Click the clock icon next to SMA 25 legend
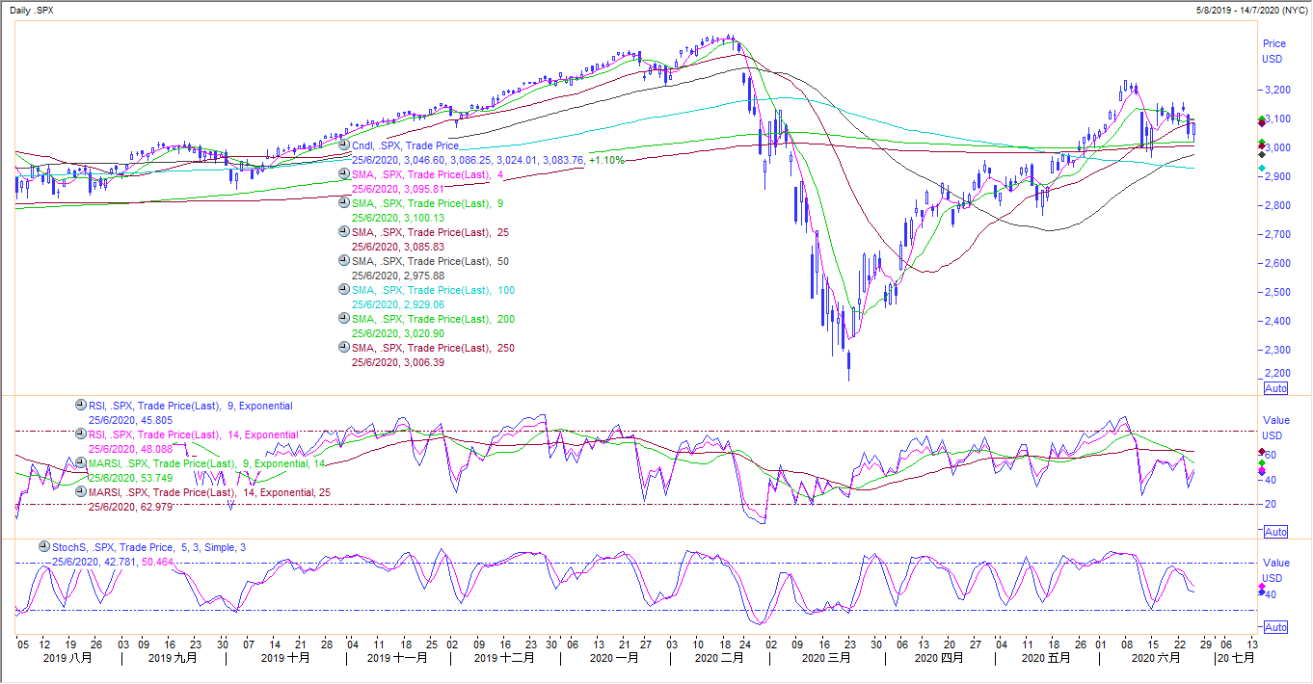 click(344, 231)
